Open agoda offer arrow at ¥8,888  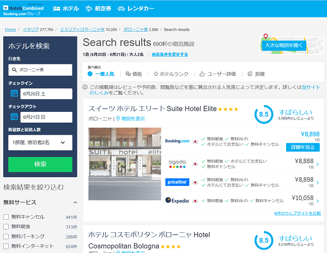tap(318, 164)
